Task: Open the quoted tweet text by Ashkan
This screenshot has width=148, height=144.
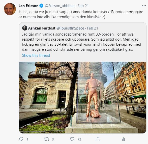Action: point(81,42)
